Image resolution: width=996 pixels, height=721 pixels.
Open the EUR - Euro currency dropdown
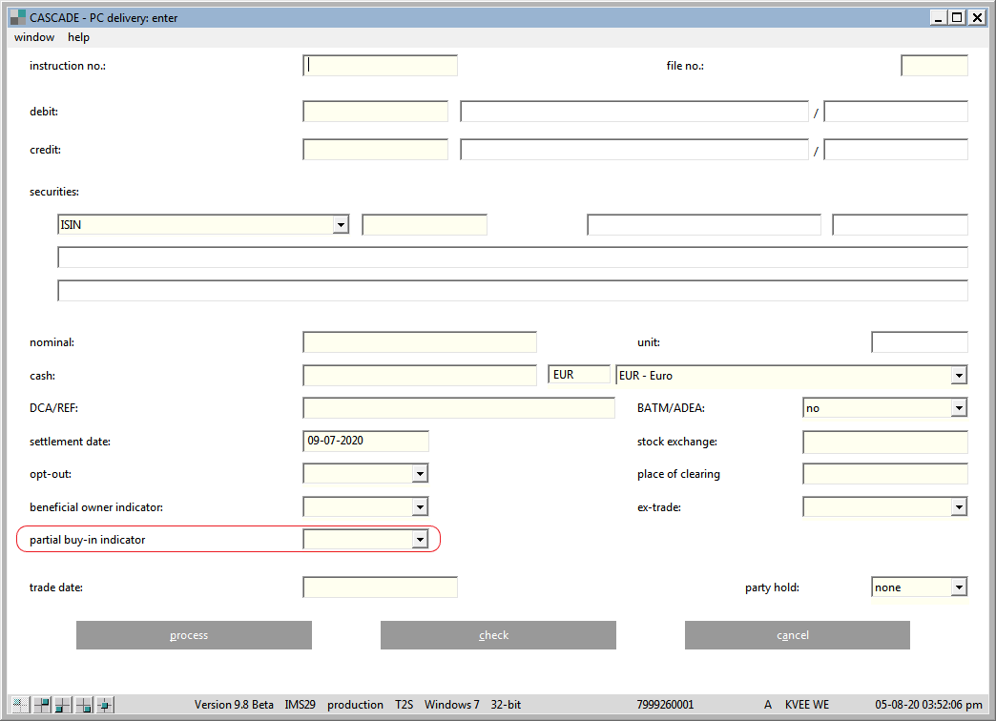coord(959,376)
